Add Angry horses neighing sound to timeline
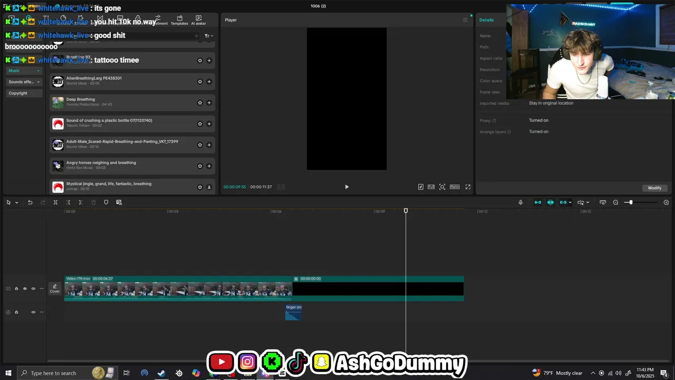The image size is (675, 380). point(209,166)
